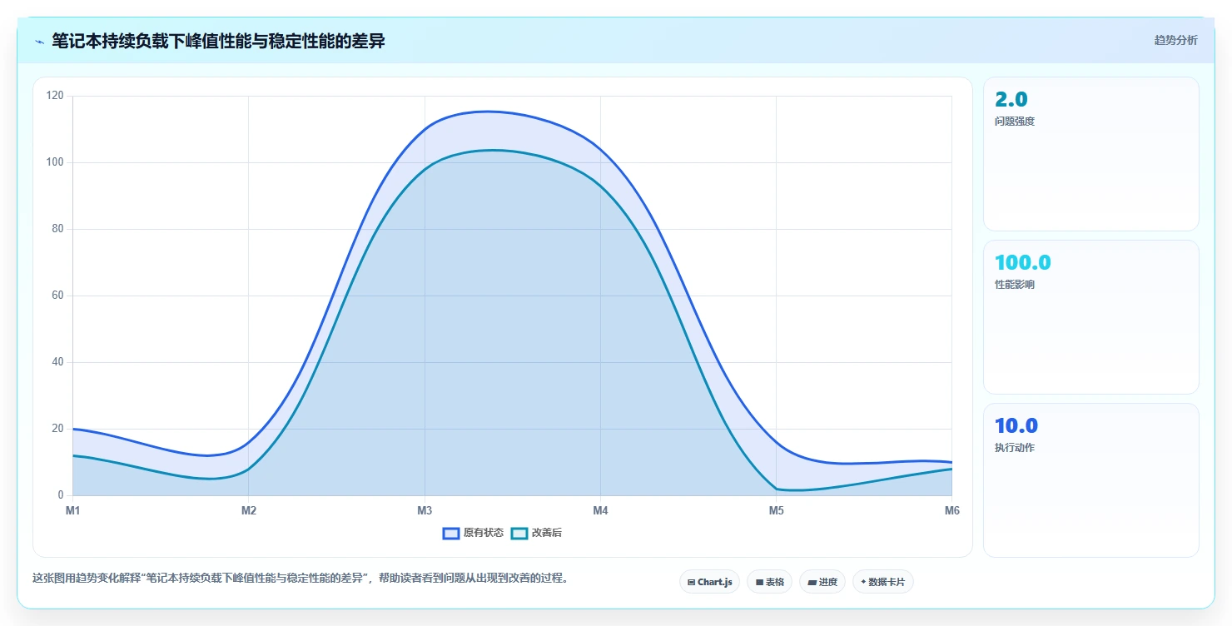Toggle the 改善后 legend swatch

point(519,533)
